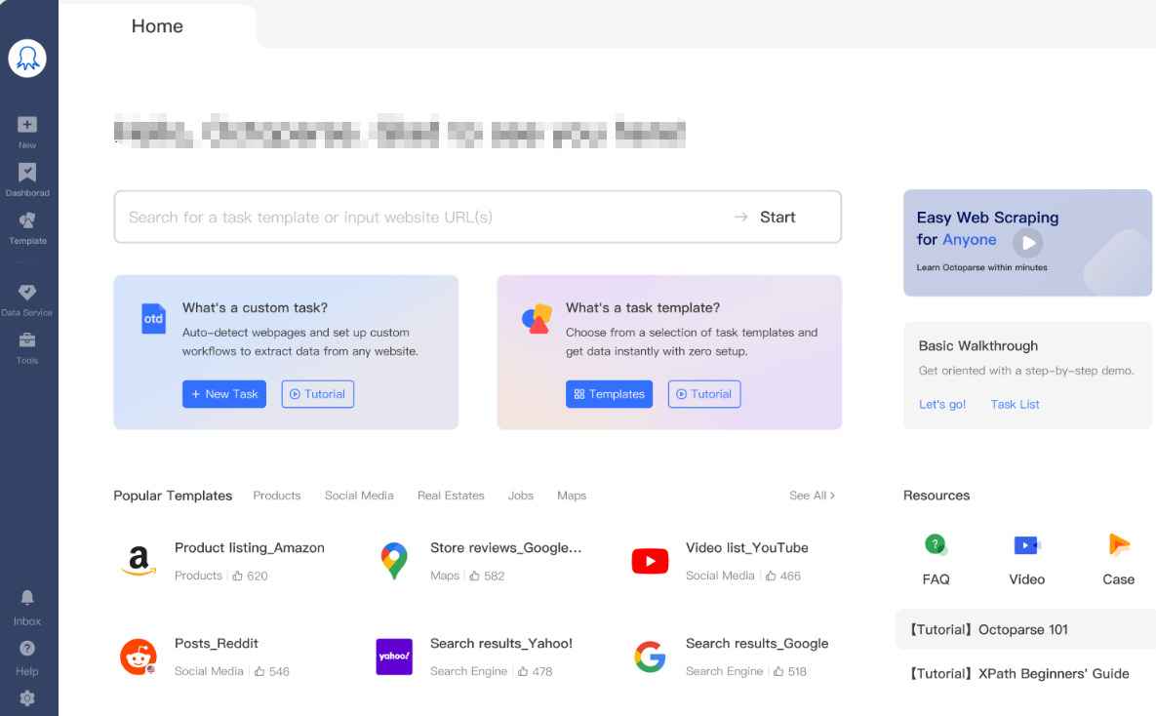The width and height of the screenshot is (1156, 716).
Task: Open the XPath Beginners' Guide tutorial
Action: (x=1018, y=673)
